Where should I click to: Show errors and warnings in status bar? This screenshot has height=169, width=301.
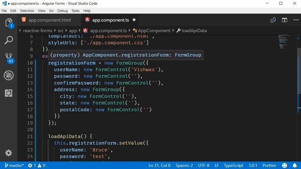(x=37, y=165)
